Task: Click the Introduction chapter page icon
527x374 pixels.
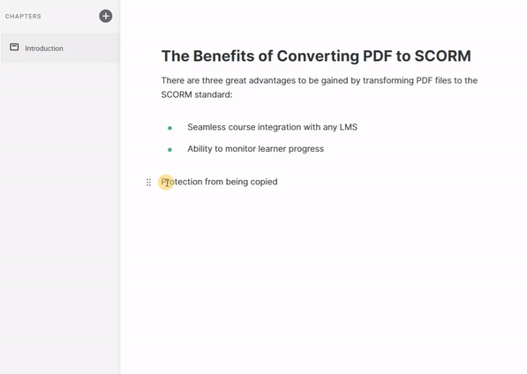Action: click(x=14, y=47)
